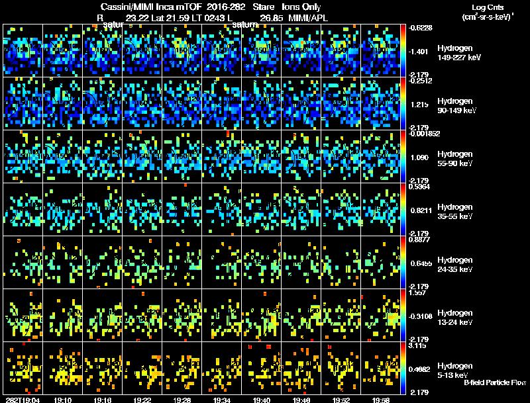This screenshot has height=403, width=530.
Task: Click the '3.115' colorbar value
Action: tap(417, 345)
